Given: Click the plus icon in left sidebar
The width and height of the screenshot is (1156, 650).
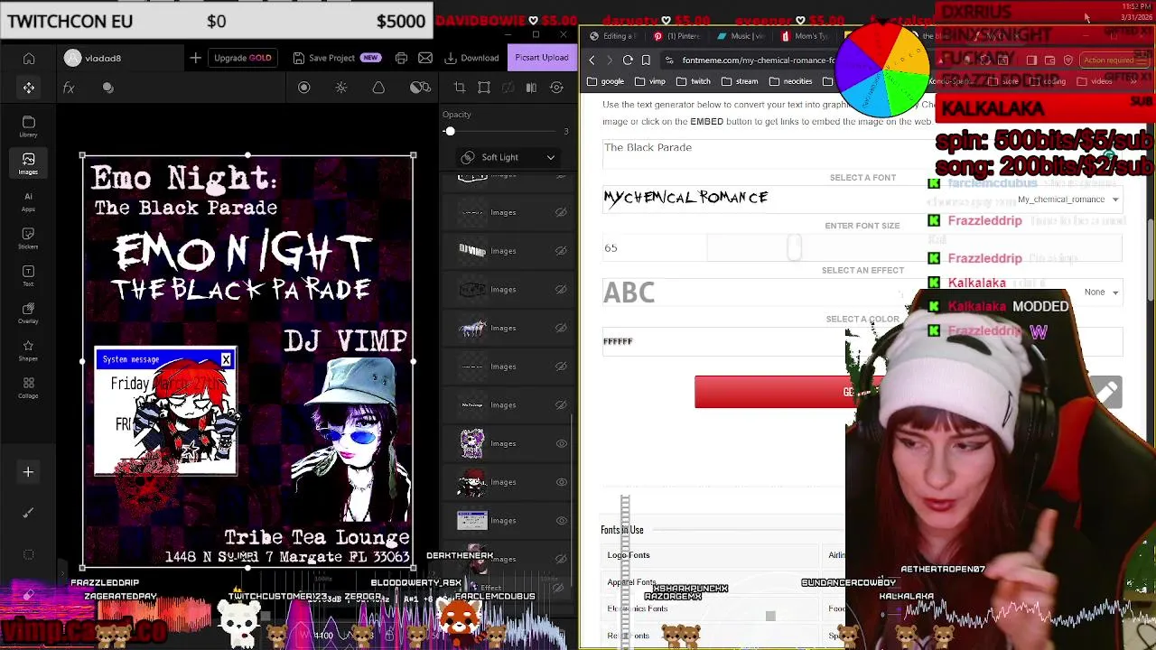Looking at the screenshot, I should coord(28,472).
